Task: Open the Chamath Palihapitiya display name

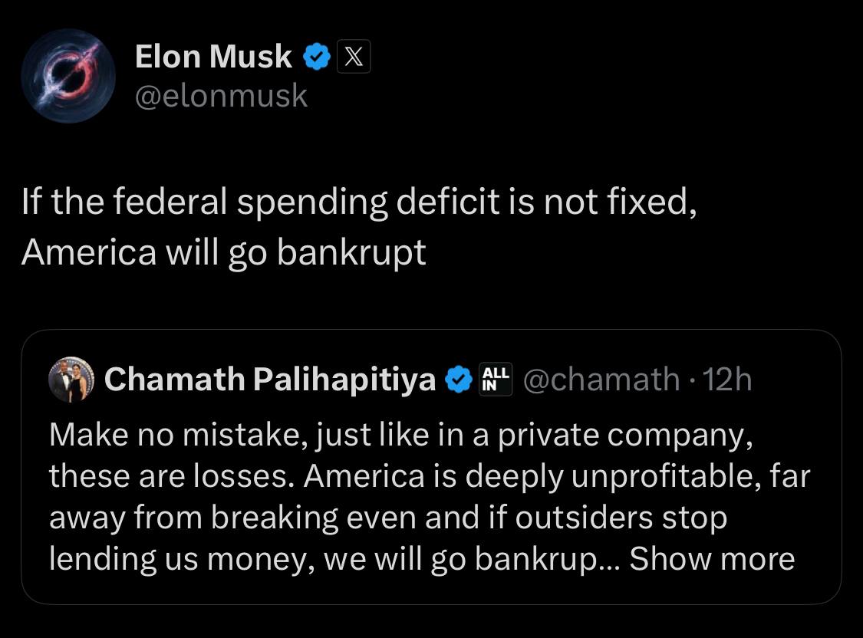Action: [x=270, y=380]
